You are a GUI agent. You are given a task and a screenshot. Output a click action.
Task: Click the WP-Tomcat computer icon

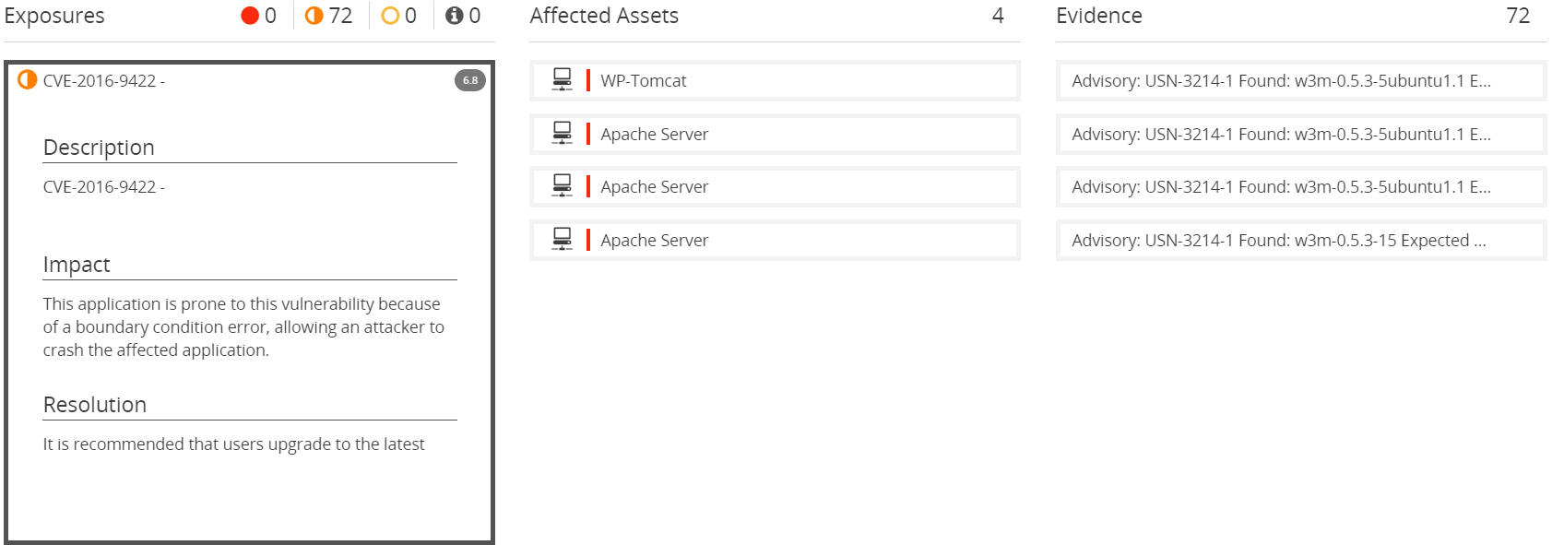coord(563,79)
